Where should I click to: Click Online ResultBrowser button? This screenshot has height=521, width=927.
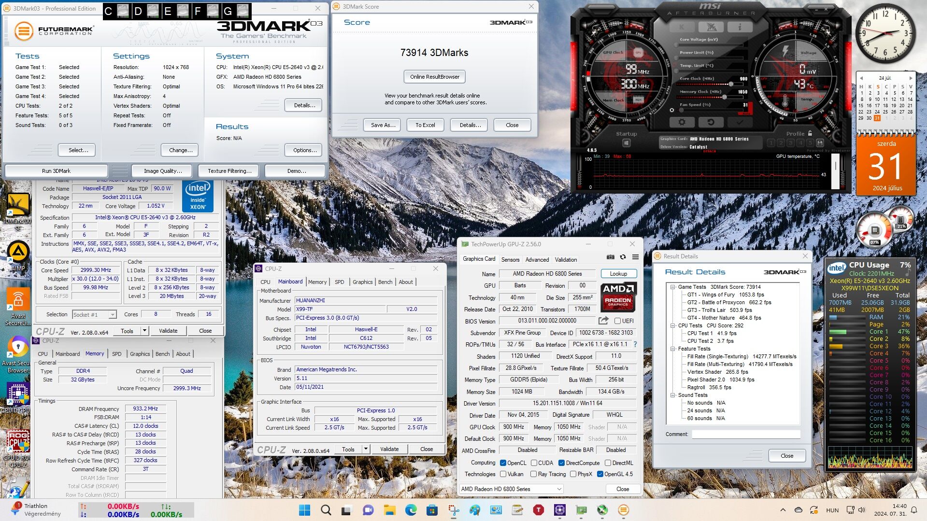point(434,77)
